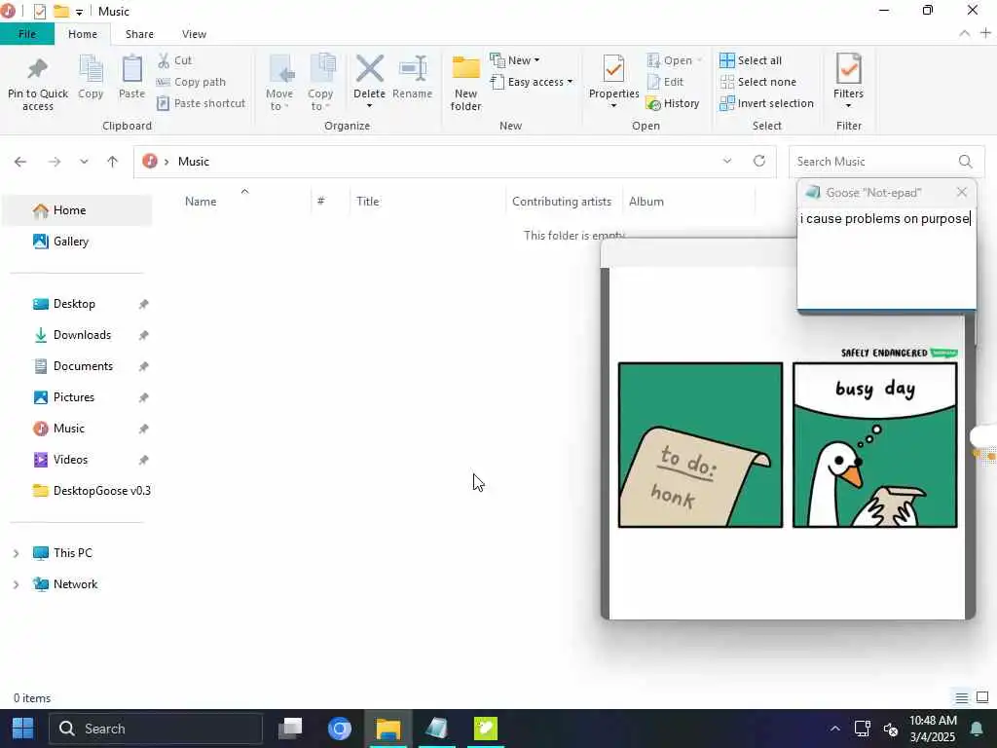Click the goose busy day comic image
This screenshot has width=997, height=748.
(x=787, y=444)
